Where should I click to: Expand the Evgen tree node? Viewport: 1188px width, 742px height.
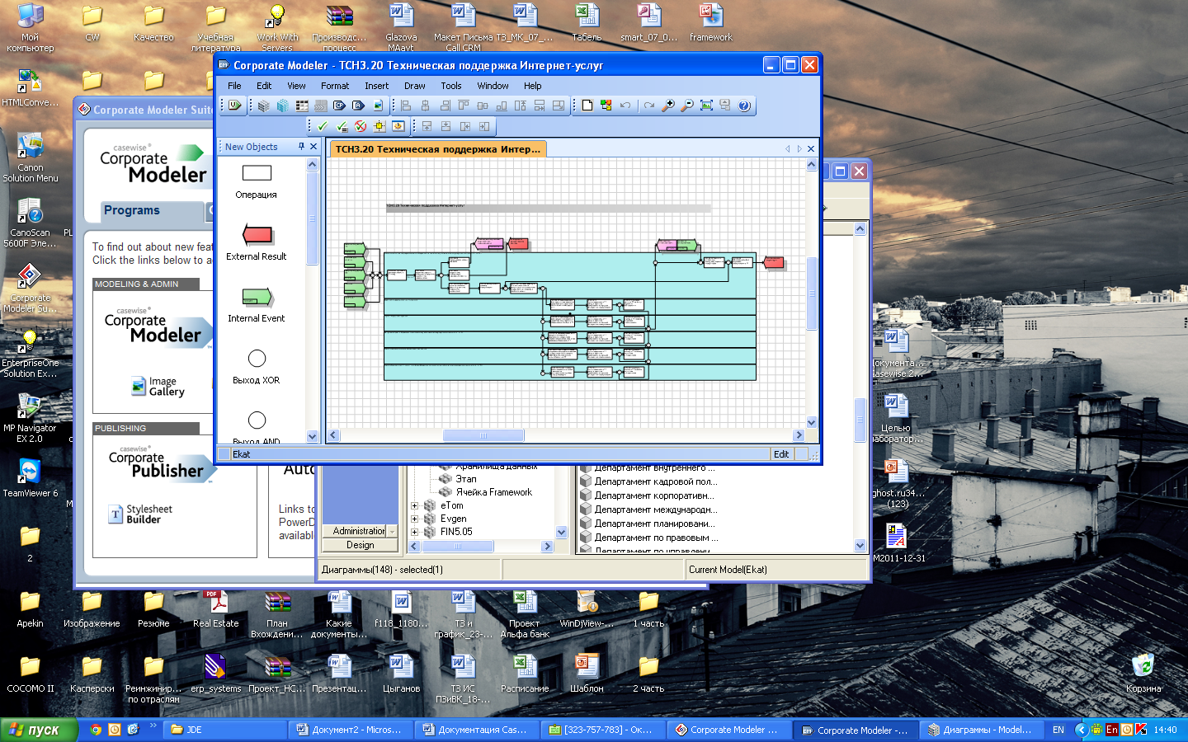click(x=415, y=519)
